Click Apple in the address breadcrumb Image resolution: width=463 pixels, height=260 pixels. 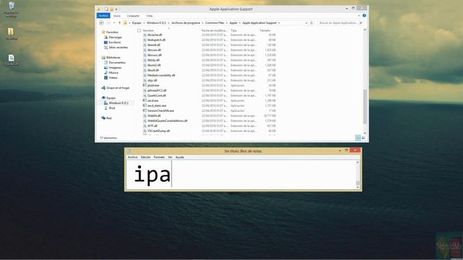point(233,22)
